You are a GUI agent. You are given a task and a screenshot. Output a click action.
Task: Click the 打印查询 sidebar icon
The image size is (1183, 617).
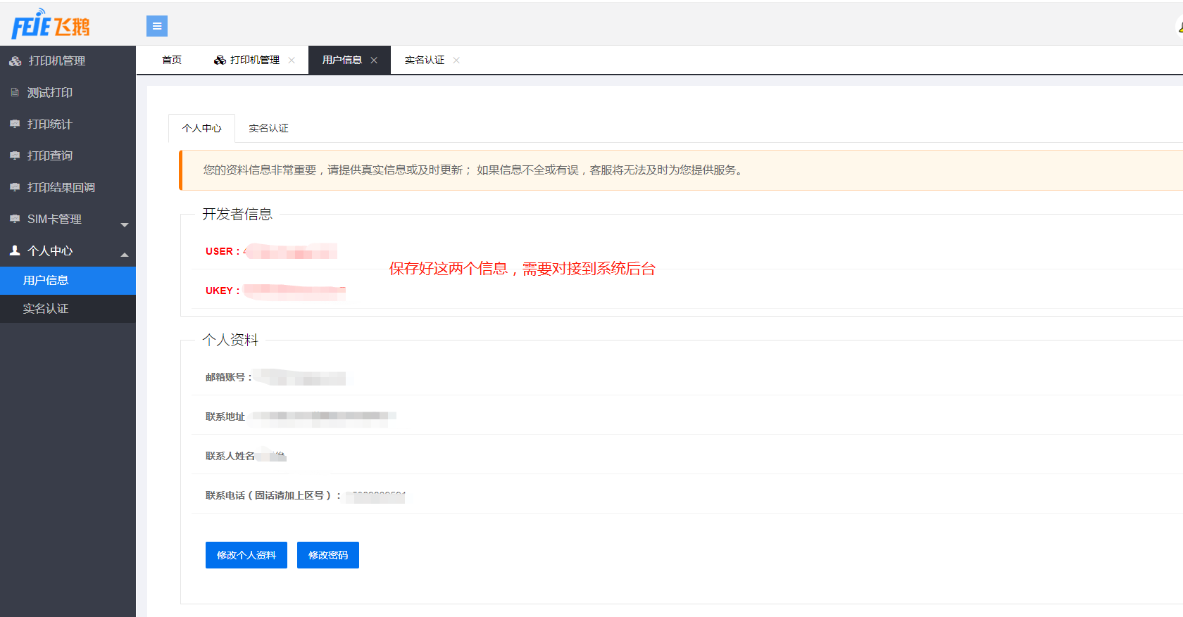pyautogui.click(x=15, y=155)
